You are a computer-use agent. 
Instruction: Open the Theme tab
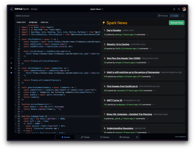(85, 137)
